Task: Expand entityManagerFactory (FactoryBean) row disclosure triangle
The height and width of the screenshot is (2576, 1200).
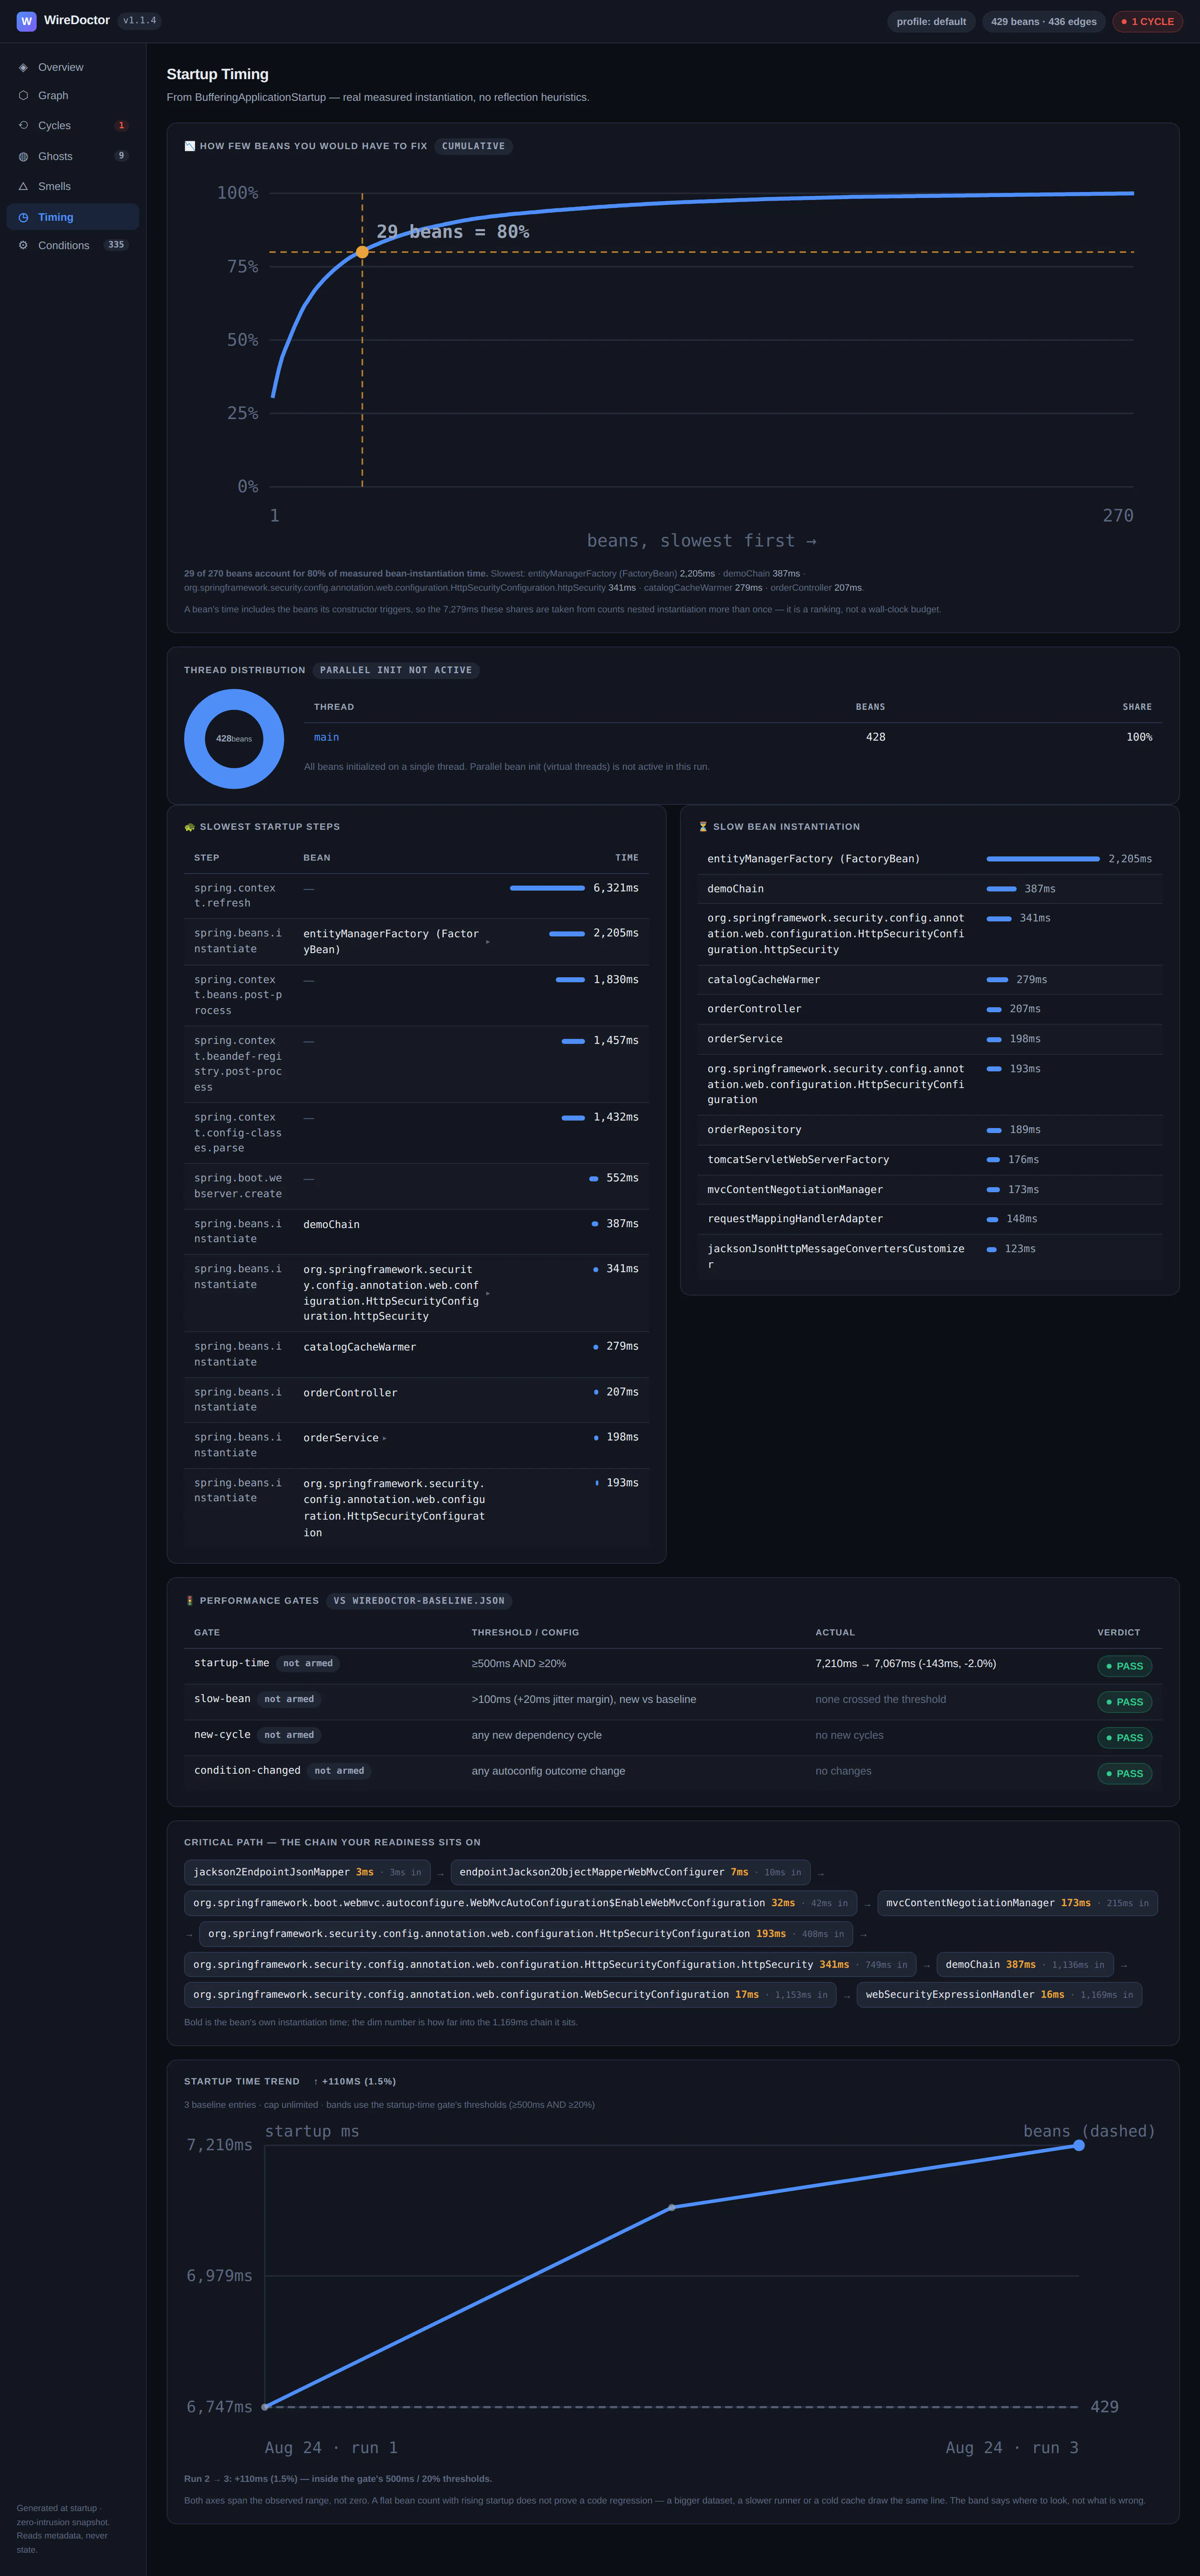Action: pos(488,942)
